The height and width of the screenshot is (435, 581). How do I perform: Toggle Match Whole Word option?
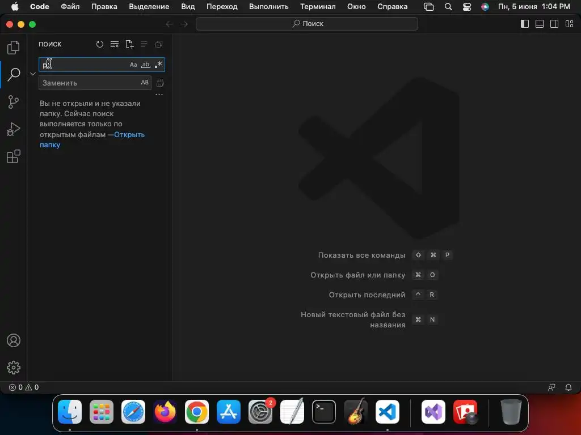click(x=146, y=65)
